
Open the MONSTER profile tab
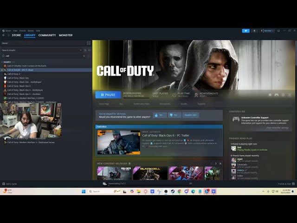(x=65, y=35)
